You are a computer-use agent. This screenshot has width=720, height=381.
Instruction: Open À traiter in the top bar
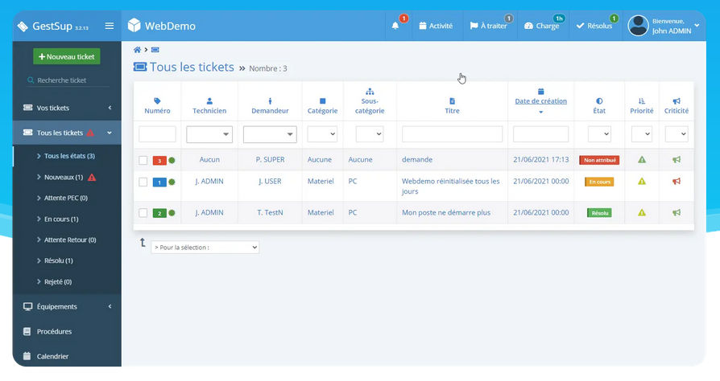click(489, 27)
